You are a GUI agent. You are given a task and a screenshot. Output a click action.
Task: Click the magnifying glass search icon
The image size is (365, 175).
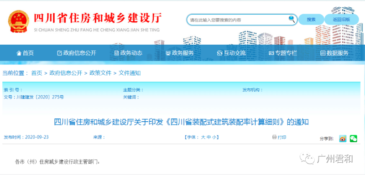[292, 19]
